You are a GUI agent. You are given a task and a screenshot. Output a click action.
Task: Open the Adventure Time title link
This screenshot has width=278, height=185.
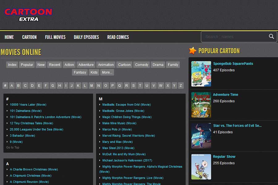coord(225,95)
